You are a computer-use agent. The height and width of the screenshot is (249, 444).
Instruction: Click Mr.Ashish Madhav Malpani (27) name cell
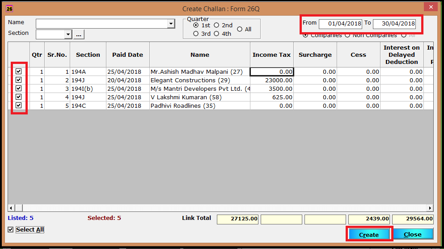tap(199, 72)
